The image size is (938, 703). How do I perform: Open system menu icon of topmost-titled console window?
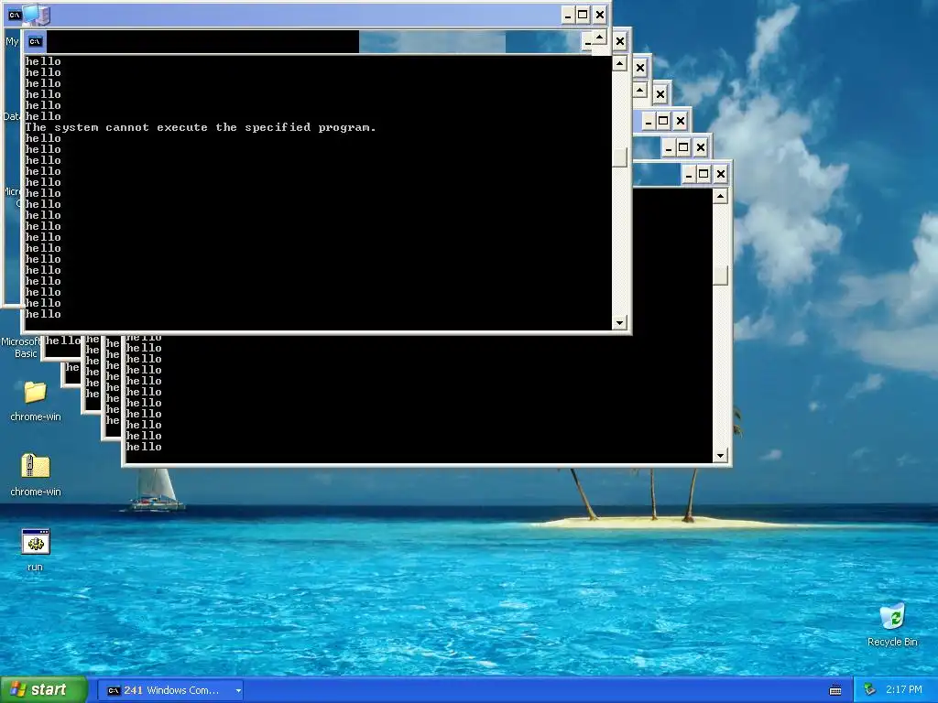click(x=15, y=15)
